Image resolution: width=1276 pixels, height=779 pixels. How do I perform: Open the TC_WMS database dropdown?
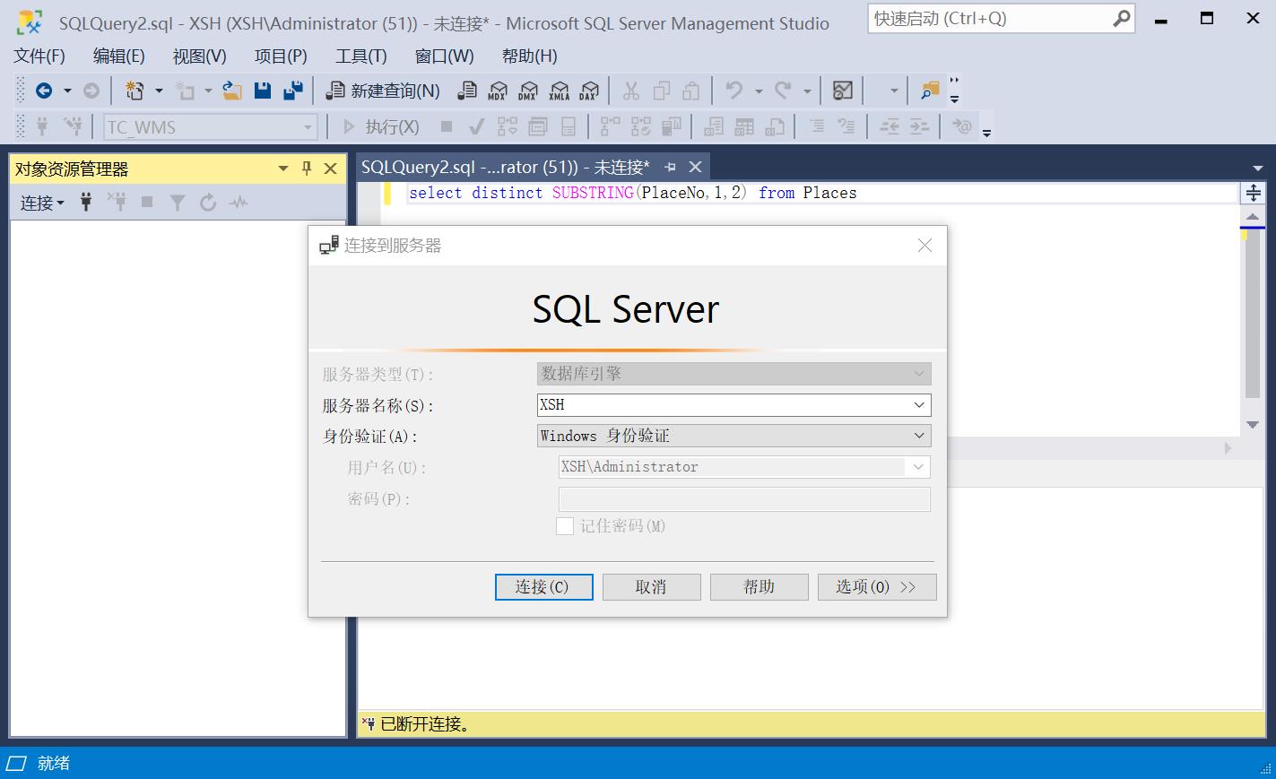(308, 127)
